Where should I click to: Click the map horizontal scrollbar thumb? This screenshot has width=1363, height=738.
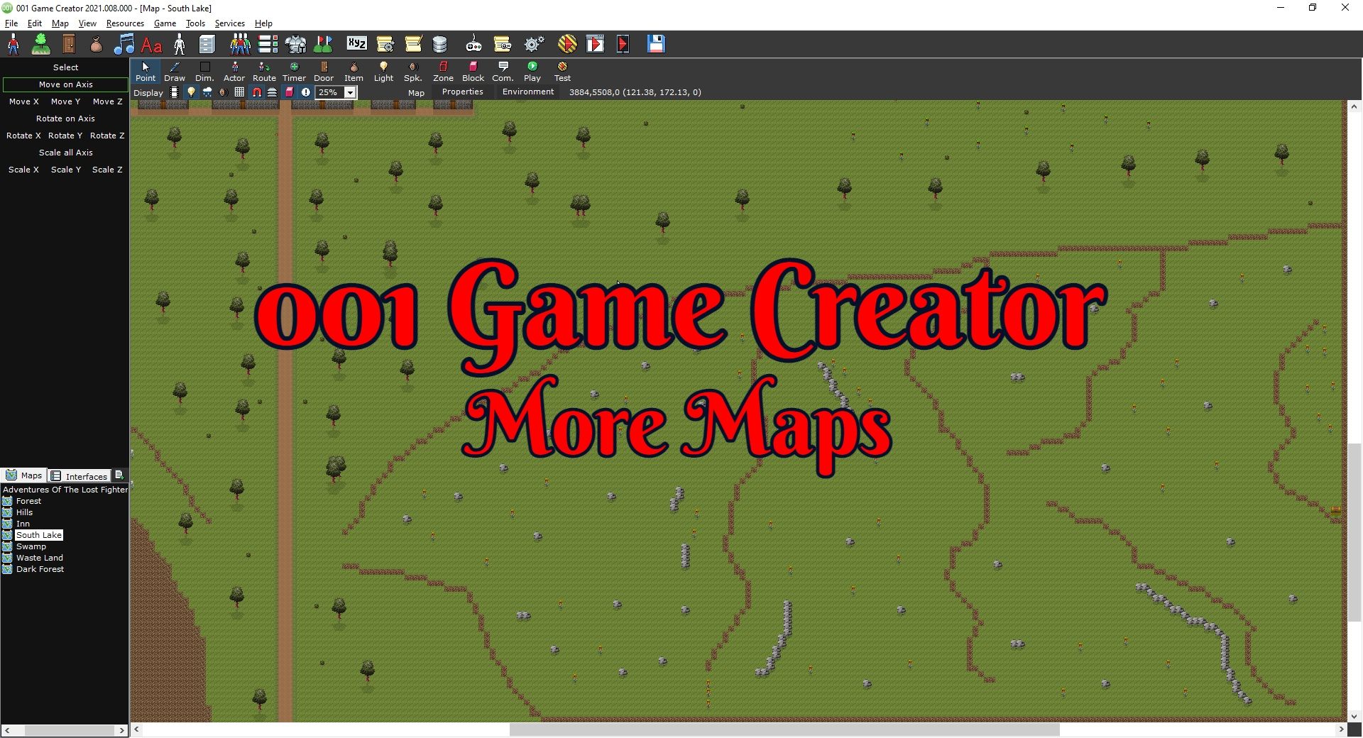[784, 729]
